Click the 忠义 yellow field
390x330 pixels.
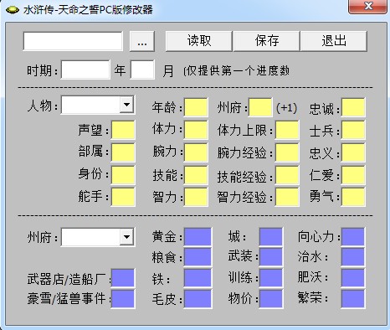353,152
